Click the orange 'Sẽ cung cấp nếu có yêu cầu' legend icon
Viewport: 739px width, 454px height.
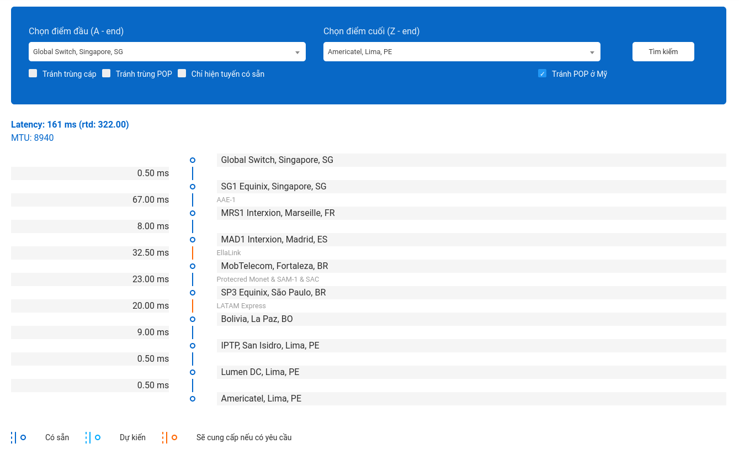[x=170, y=437]
